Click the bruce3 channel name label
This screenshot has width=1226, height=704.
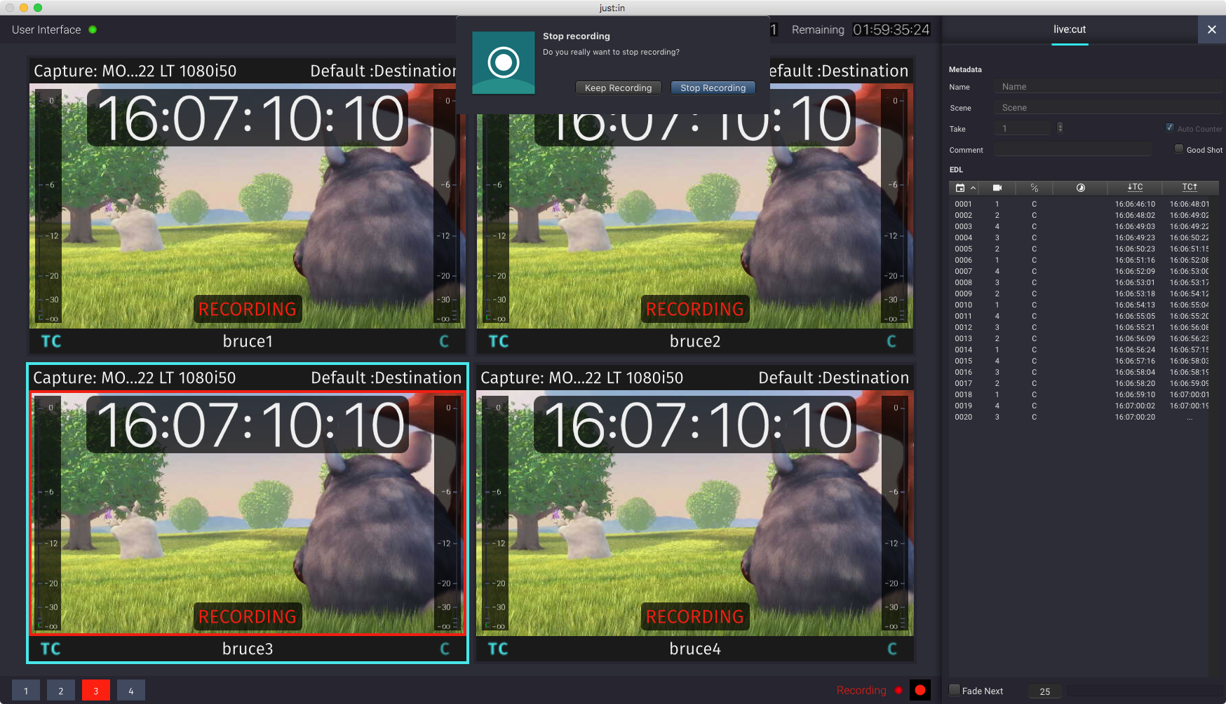tap(248, 649)
